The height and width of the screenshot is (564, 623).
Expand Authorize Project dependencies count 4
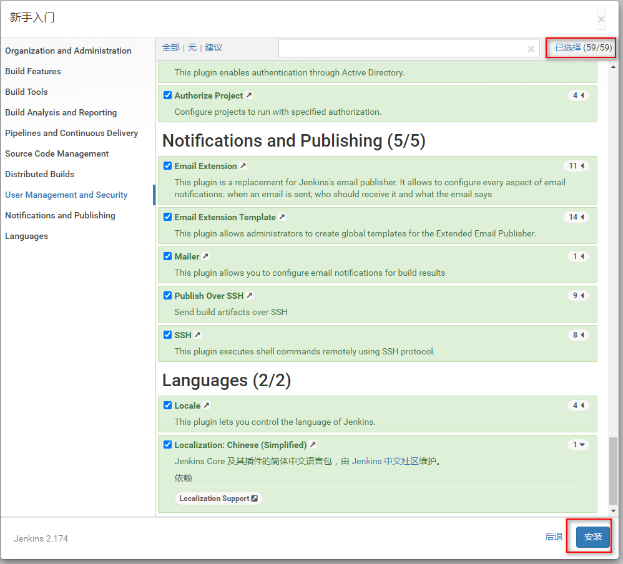pyautogui.click(x=578, y=95)
